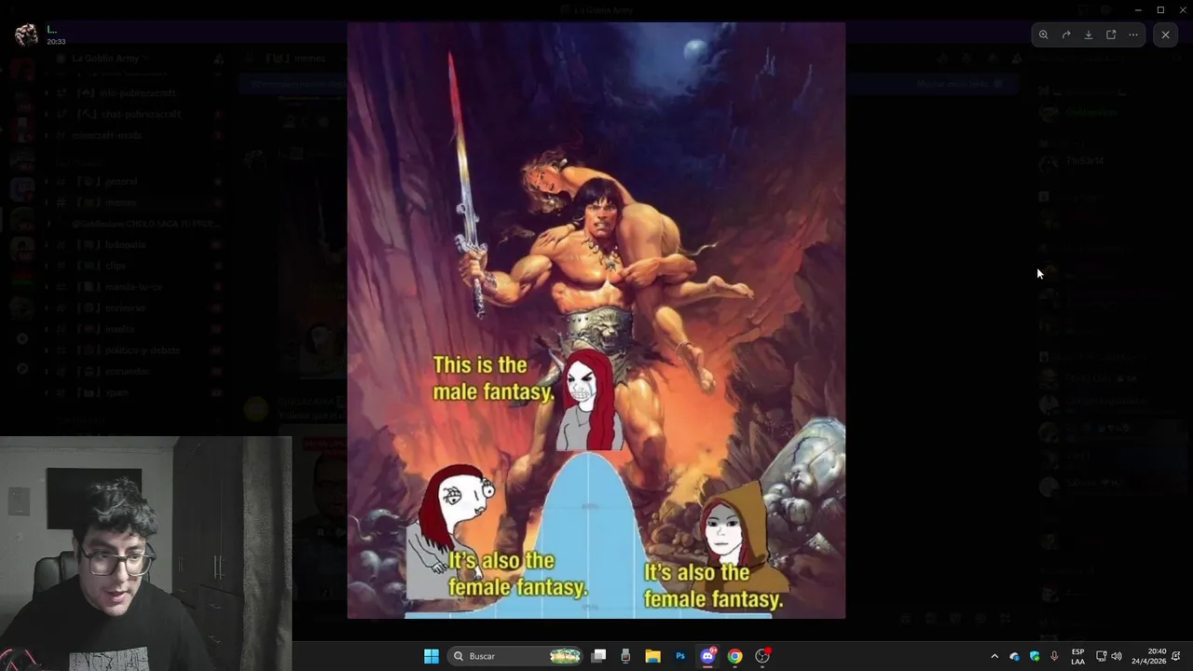Open the image in browser icon
The height and width of the screenshot is (671, 1193).
1111,34
